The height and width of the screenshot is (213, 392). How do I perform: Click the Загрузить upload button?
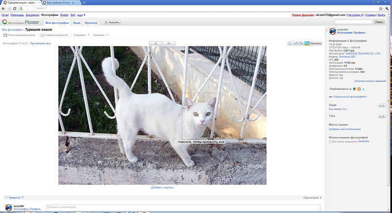pyautogui.click(x=112, y=22)
